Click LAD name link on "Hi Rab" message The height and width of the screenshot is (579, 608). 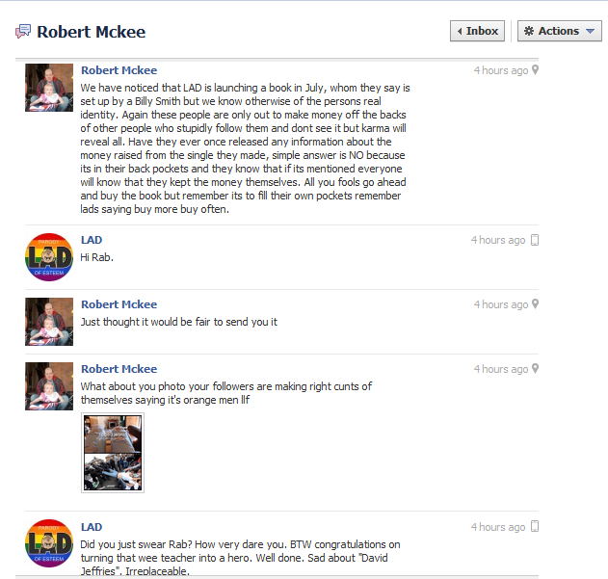tap(92, 240)
